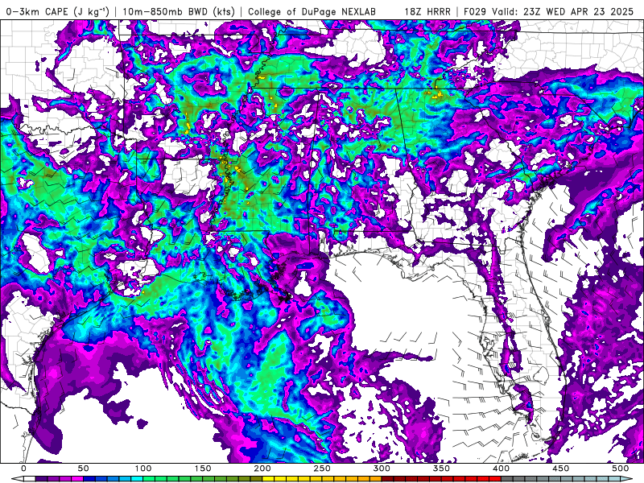Click the '350' color scale label
644x483 pixels.
click(441, 469)
